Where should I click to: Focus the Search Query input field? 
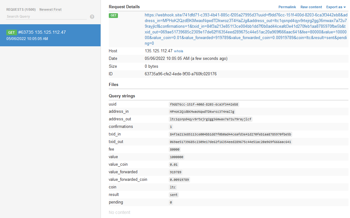click(x=46, y=16)
